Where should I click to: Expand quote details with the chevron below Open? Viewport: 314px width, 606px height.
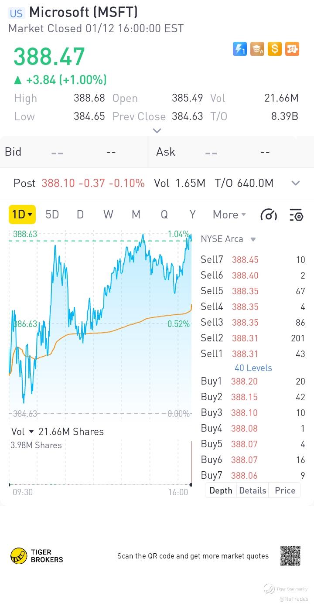coord(157,130)
